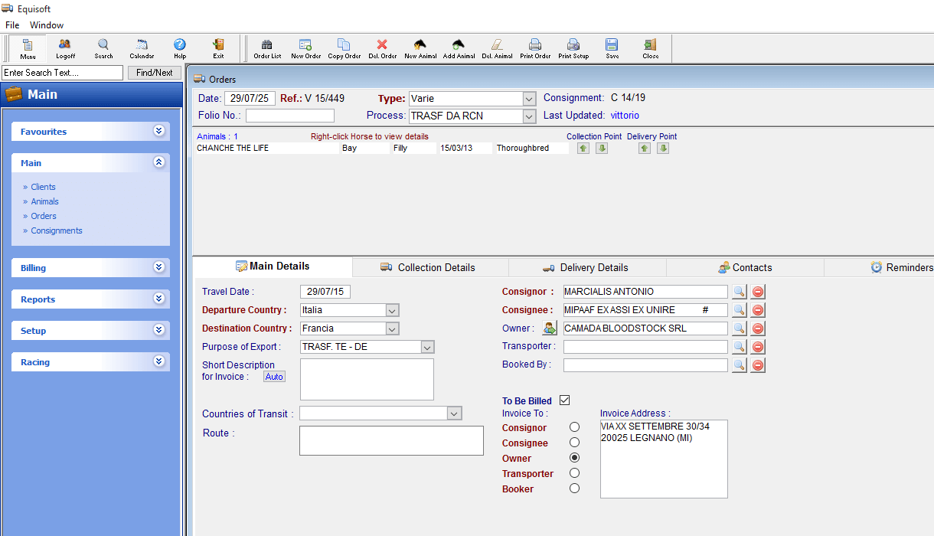The image size is (934, 536).
Task: Open the File menu
Action: [x=12, y=25]
